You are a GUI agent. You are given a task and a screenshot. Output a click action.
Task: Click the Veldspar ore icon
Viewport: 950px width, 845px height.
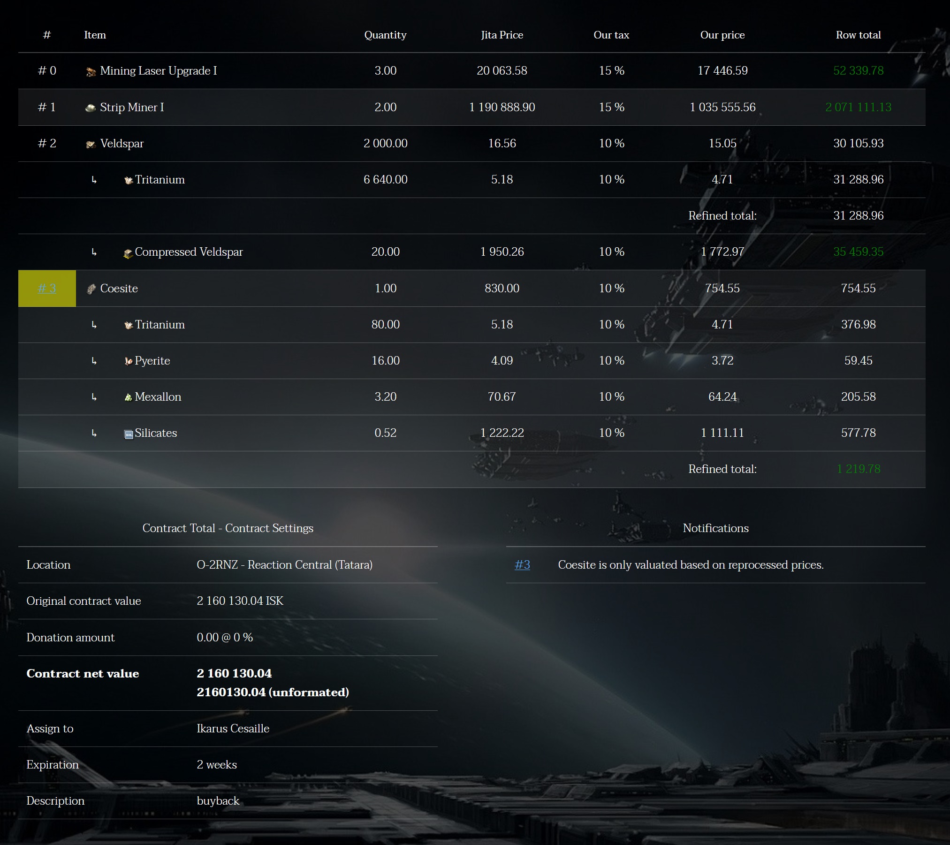(91, 145)
